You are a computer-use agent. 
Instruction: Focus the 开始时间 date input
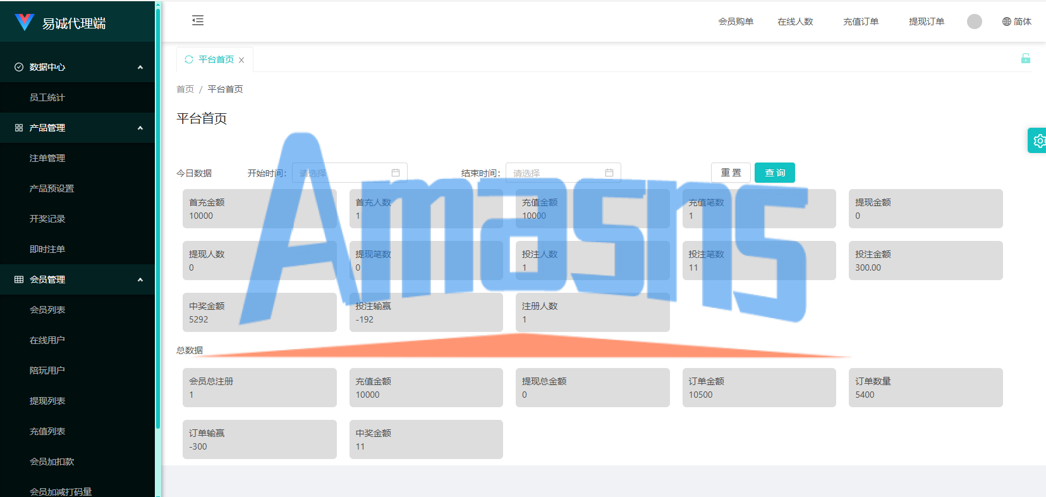350,173
